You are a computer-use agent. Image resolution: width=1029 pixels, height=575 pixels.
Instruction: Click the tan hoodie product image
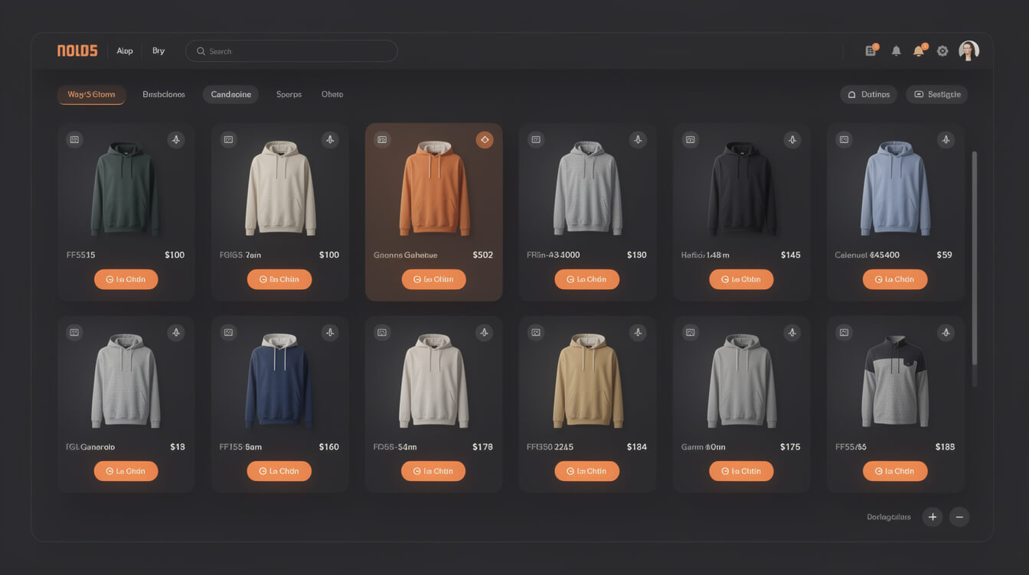588,381
